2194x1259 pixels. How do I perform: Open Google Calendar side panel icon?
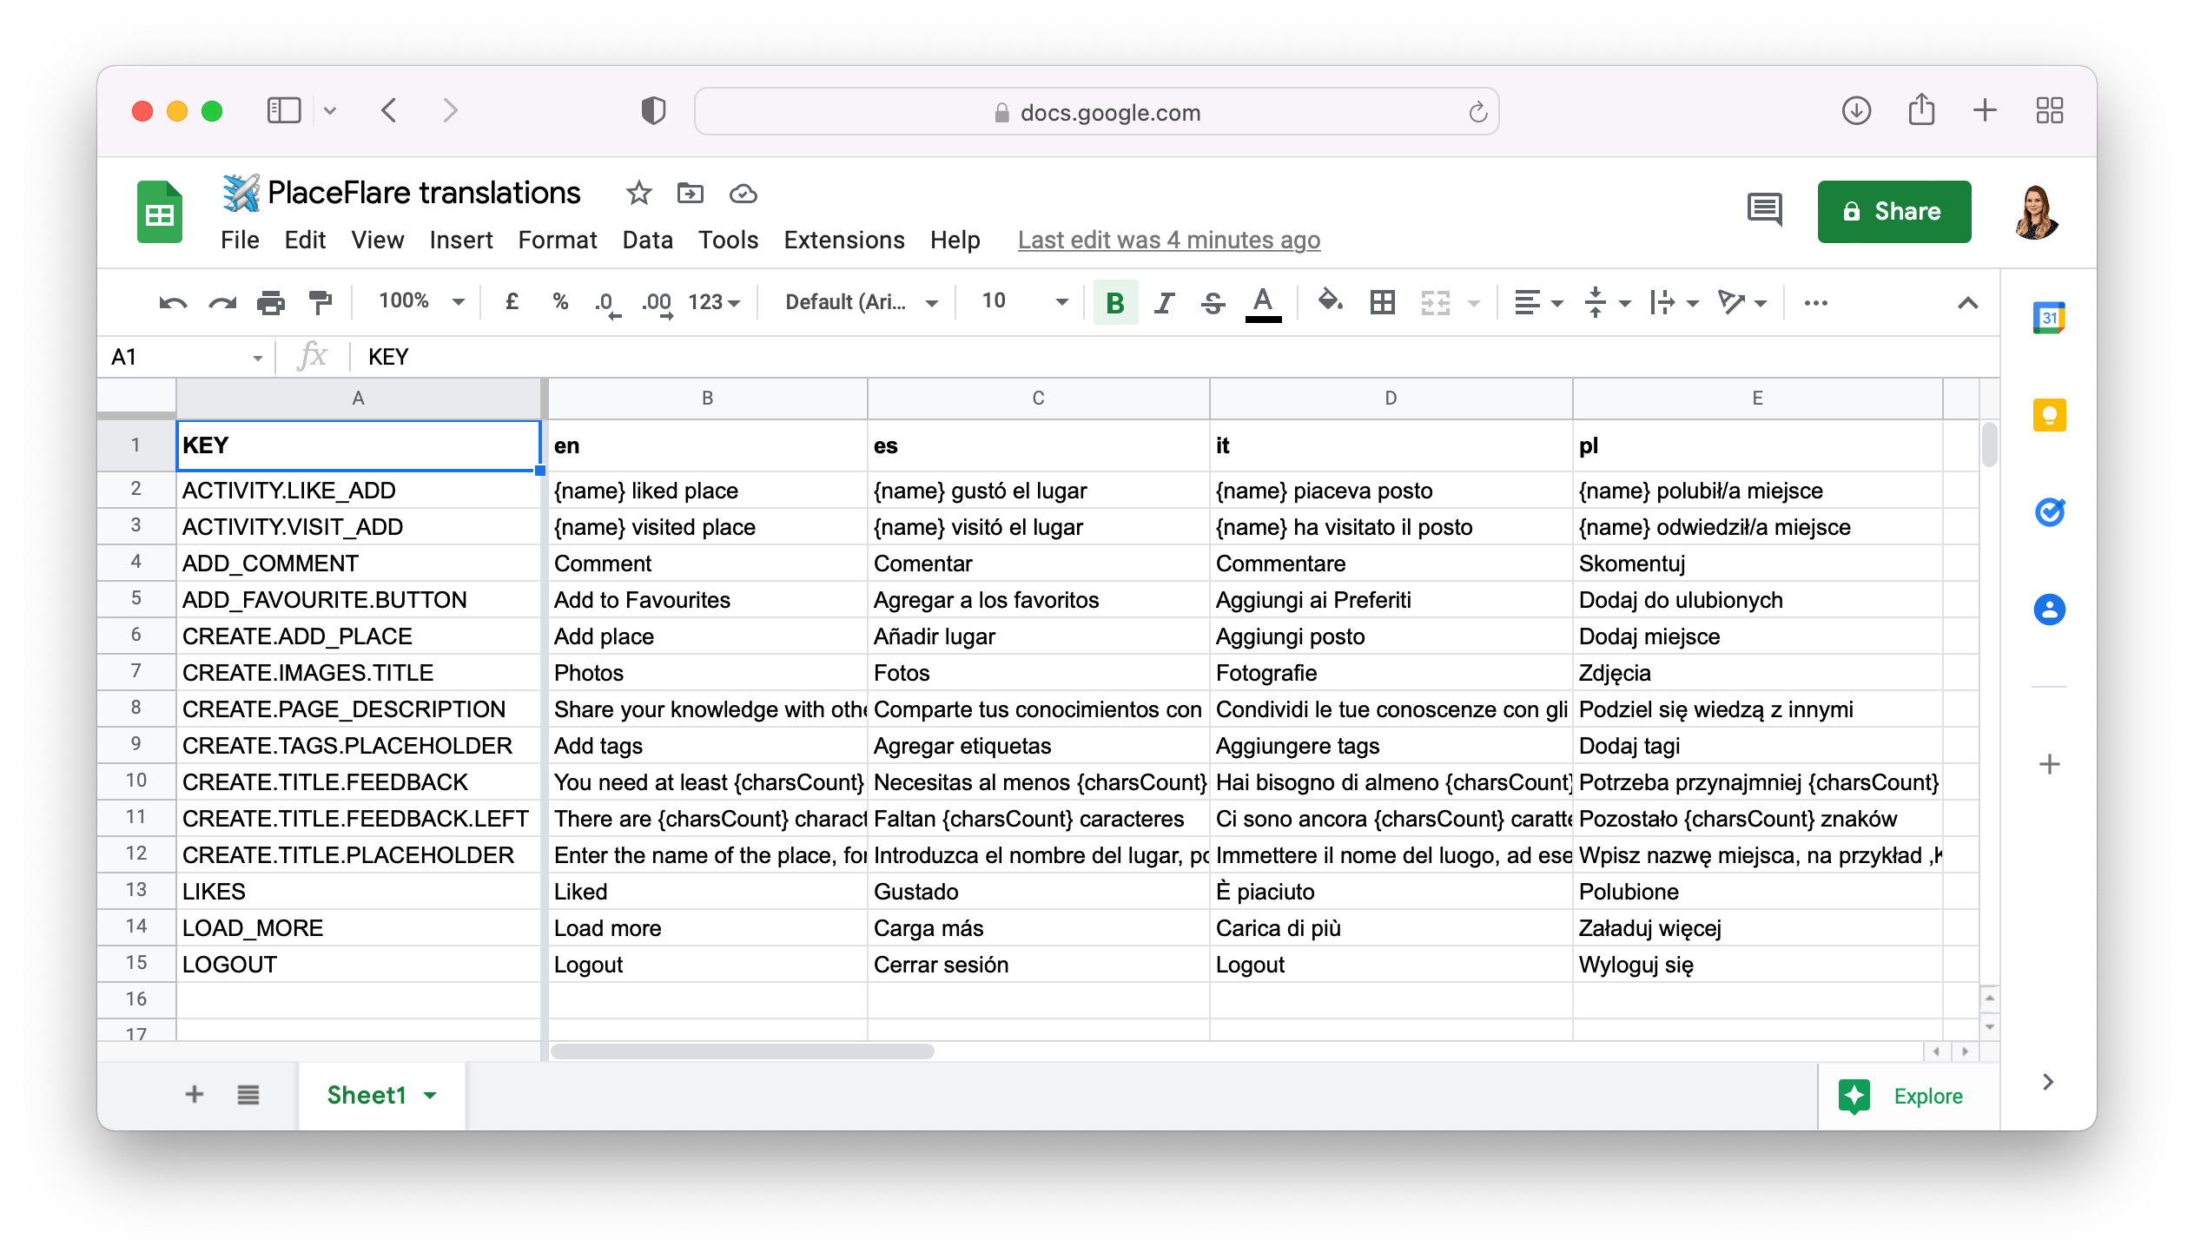coord(2049,318)
